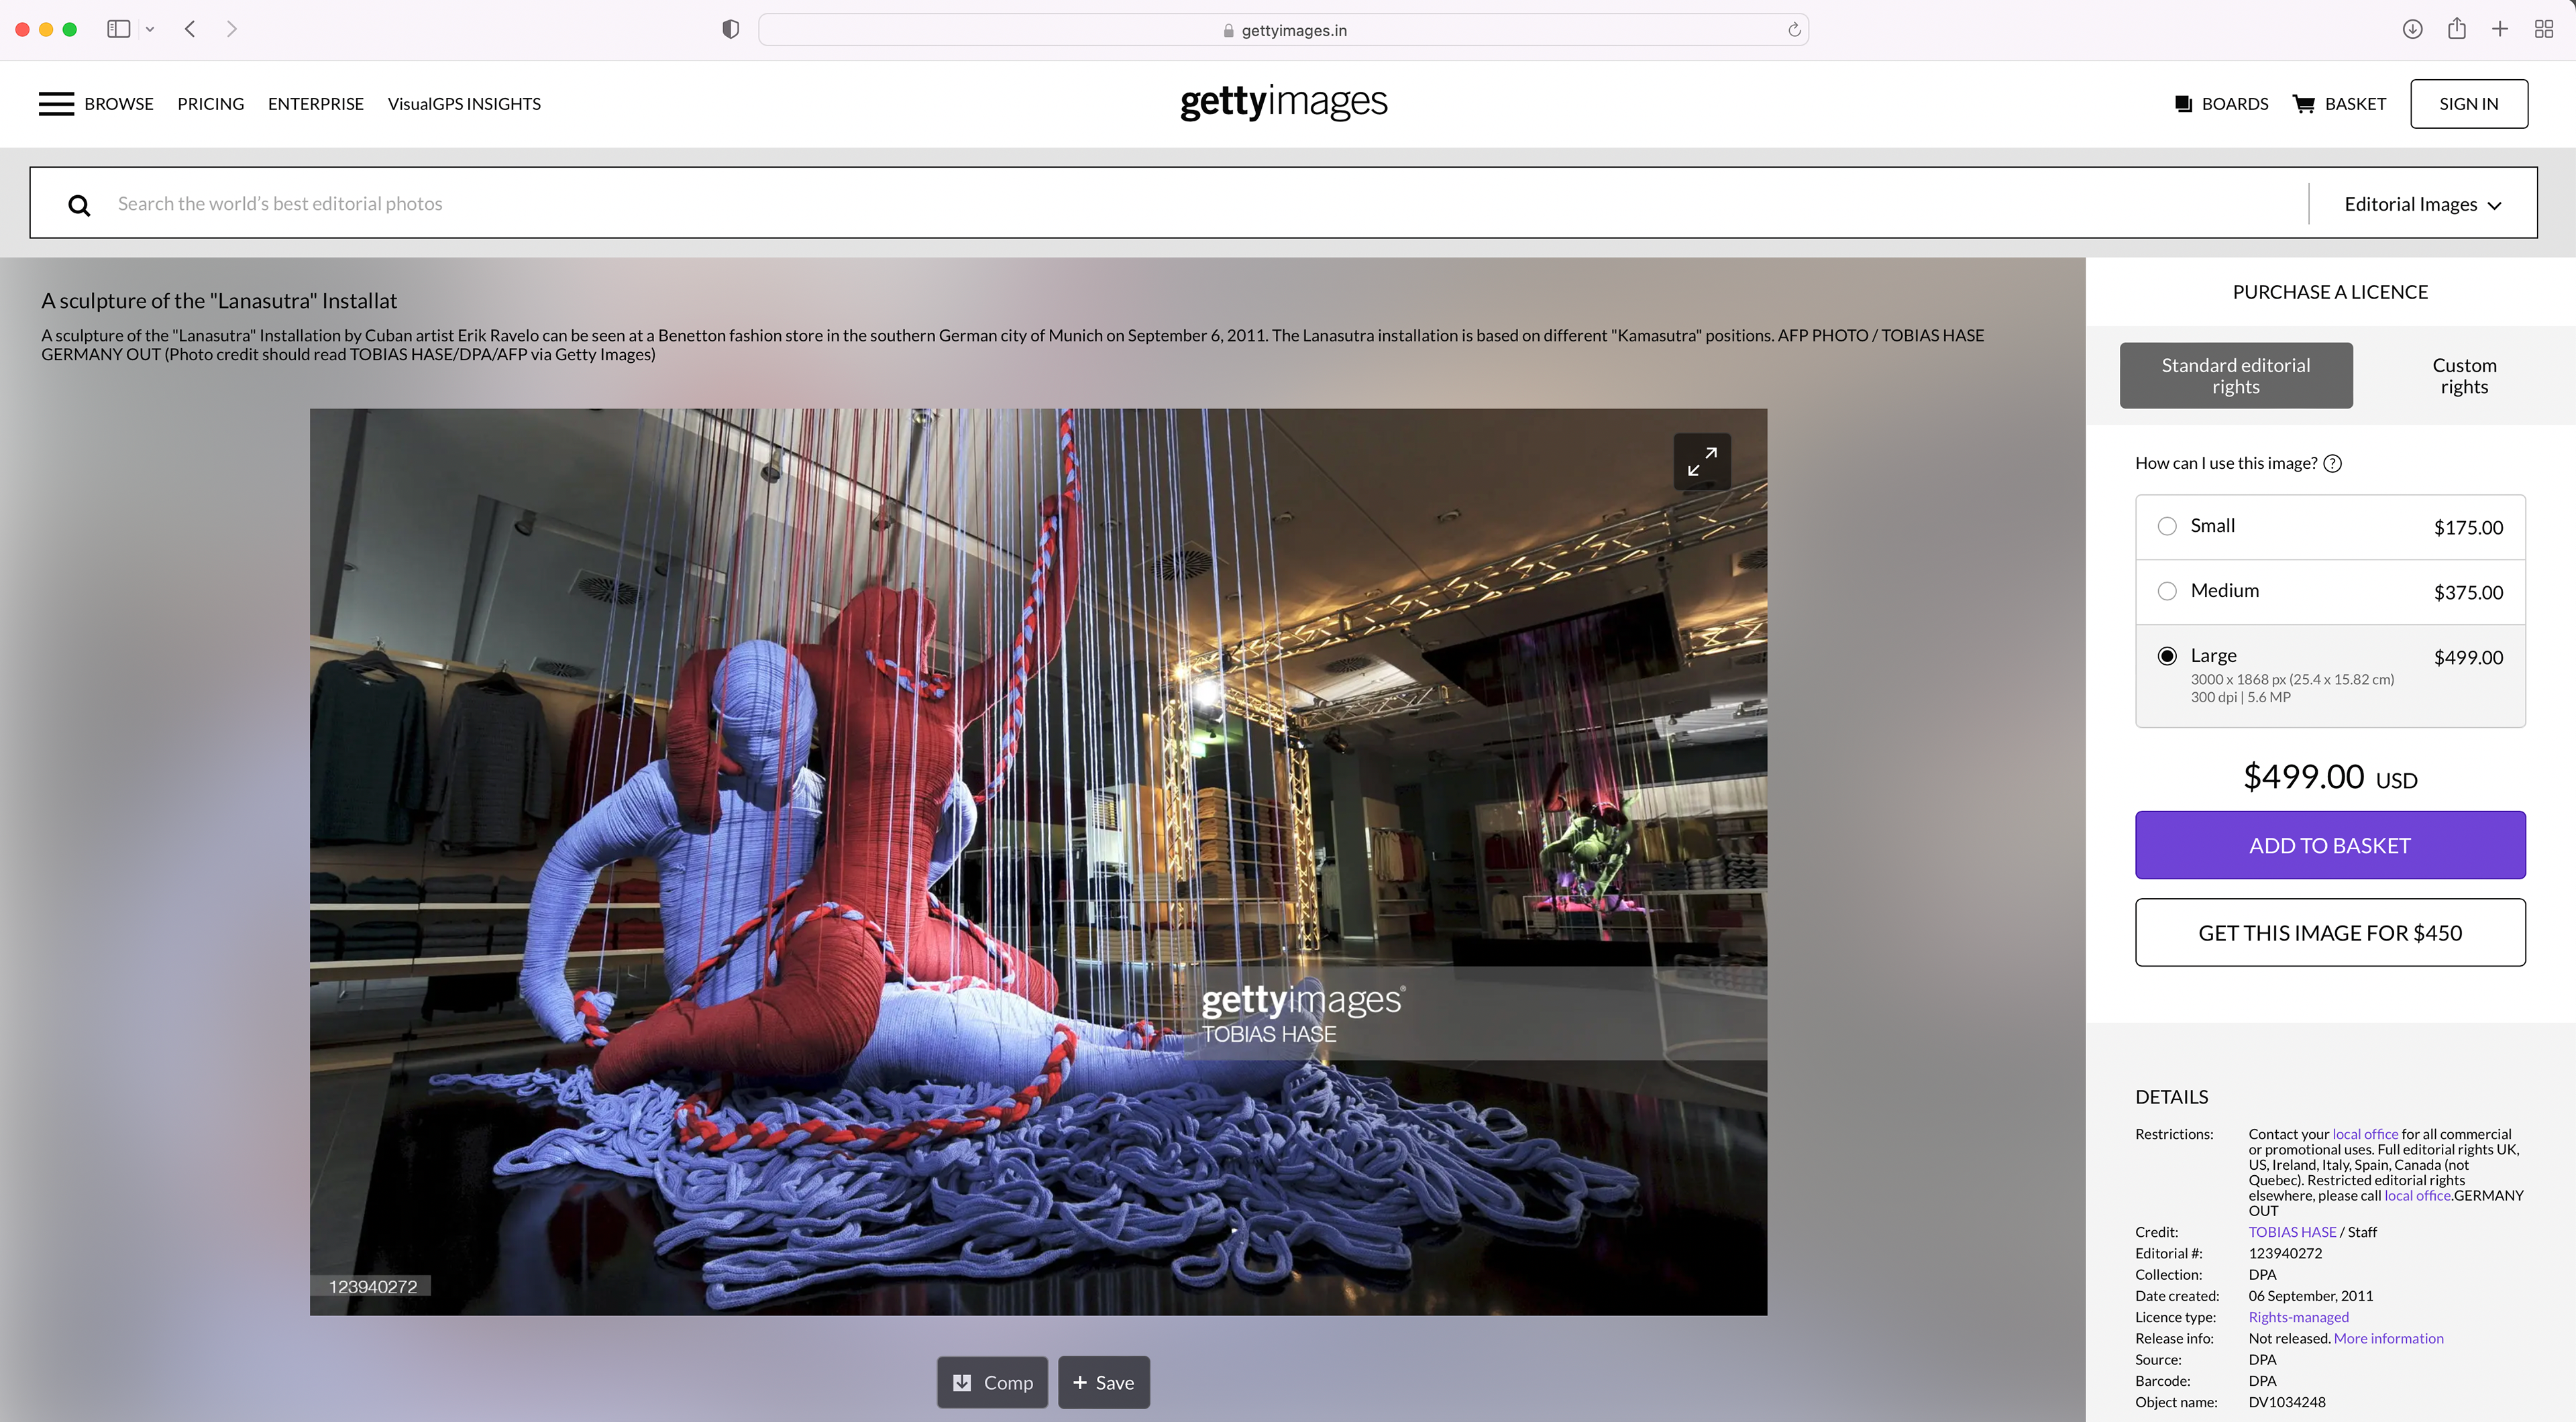This screenshot has height=1422, width=2576.
Task: Switch to Custom rights tab
Action: (2464, 376)
